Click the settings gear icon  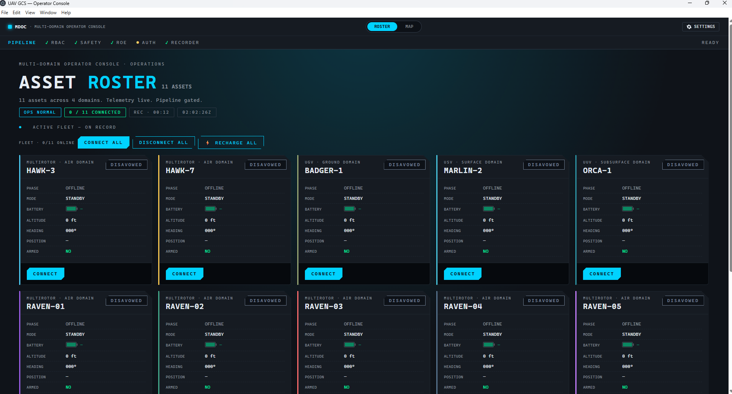click(689, 27)
